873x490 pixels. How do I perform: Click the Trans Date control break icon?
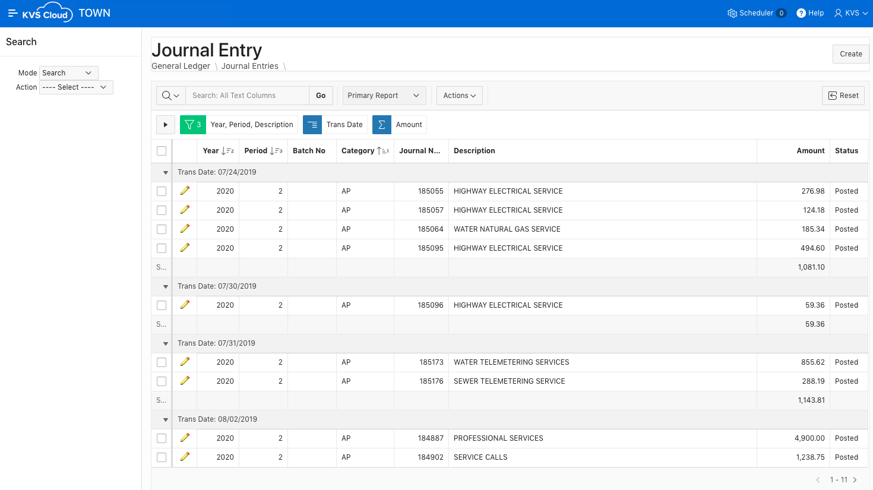click(312, 125)
